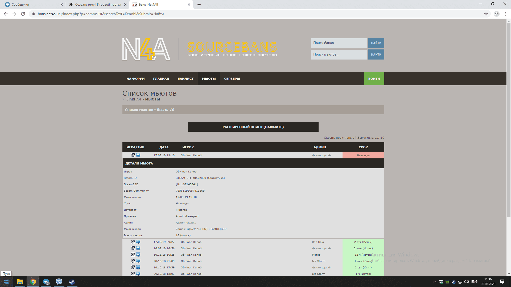Open the ГЛАВНАЯ menu item

(161, 79)
